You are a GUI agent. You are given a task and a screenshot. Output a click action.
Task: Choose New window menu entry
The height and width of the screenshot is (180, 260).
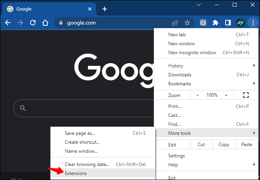point(206,44)
